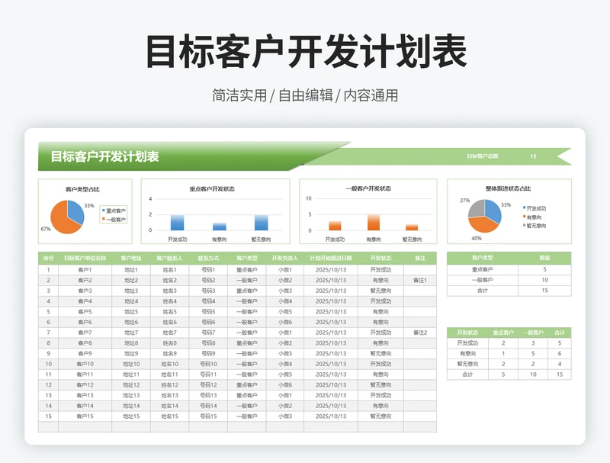Select the cell 客户1 in row 1
This screenshot has height=463, width=610.
[x=85, y=269]
